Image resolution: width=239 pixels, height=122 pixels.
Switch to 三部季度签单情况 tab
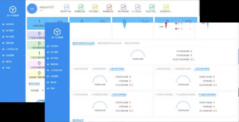pos(99,95)
